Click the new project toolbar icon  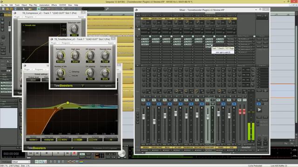[x=3, y=9]
